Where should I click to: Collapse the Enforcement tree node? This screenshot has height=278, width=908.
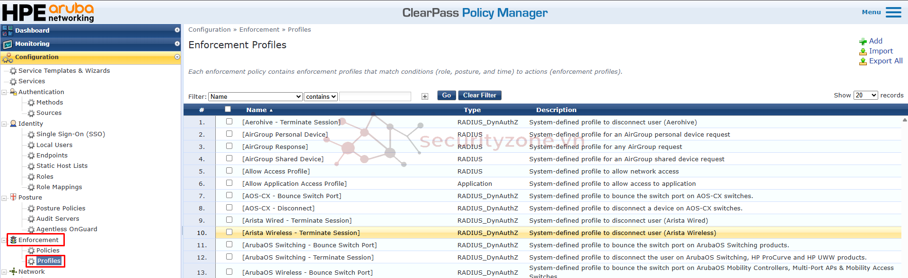(x=4, y=240)
